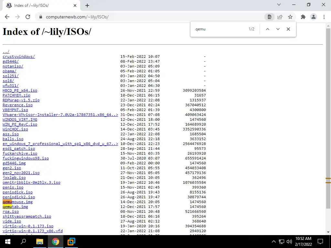This screenshot has width=331, height=248.
Task: Download the VMware-VMvisor-Installer file
Action: click(60, 115)
